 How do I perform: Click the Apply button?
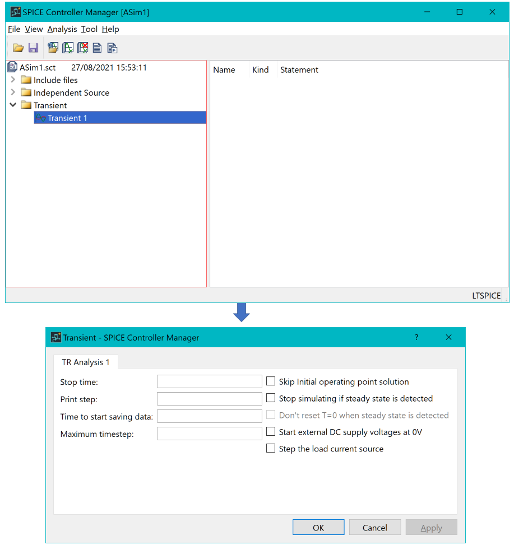(x=431, y=528)
